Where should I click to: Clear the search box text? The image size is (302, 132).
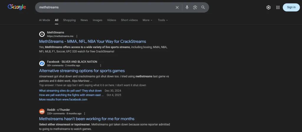(x=177, y=7)
